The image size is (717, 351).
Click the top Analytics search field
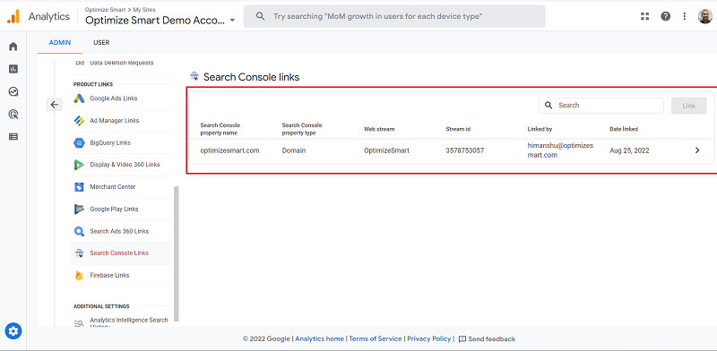pyautogui.click(x=394, y=16)
